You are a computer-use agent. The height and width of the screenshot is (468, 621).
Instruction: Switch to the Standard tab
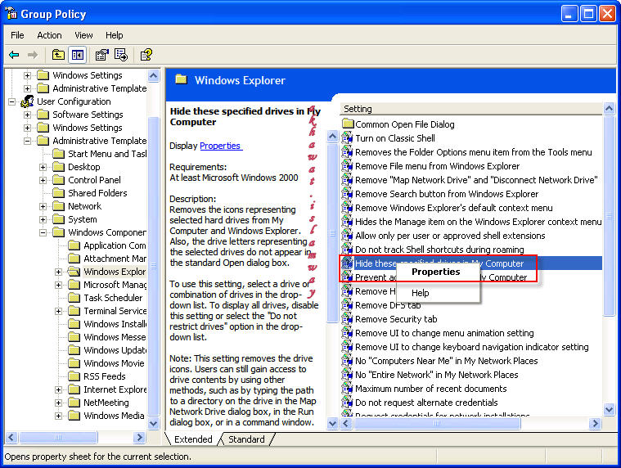(x=246, y=439)
